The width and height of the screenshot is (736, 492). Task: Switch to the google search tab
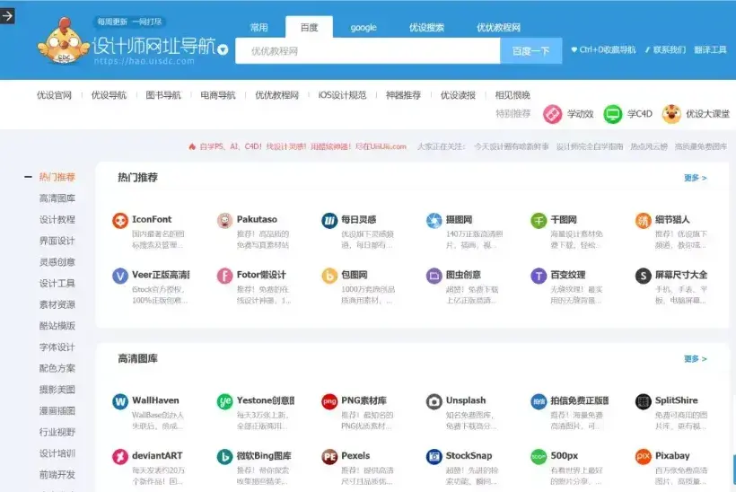[x=364, y=28]
